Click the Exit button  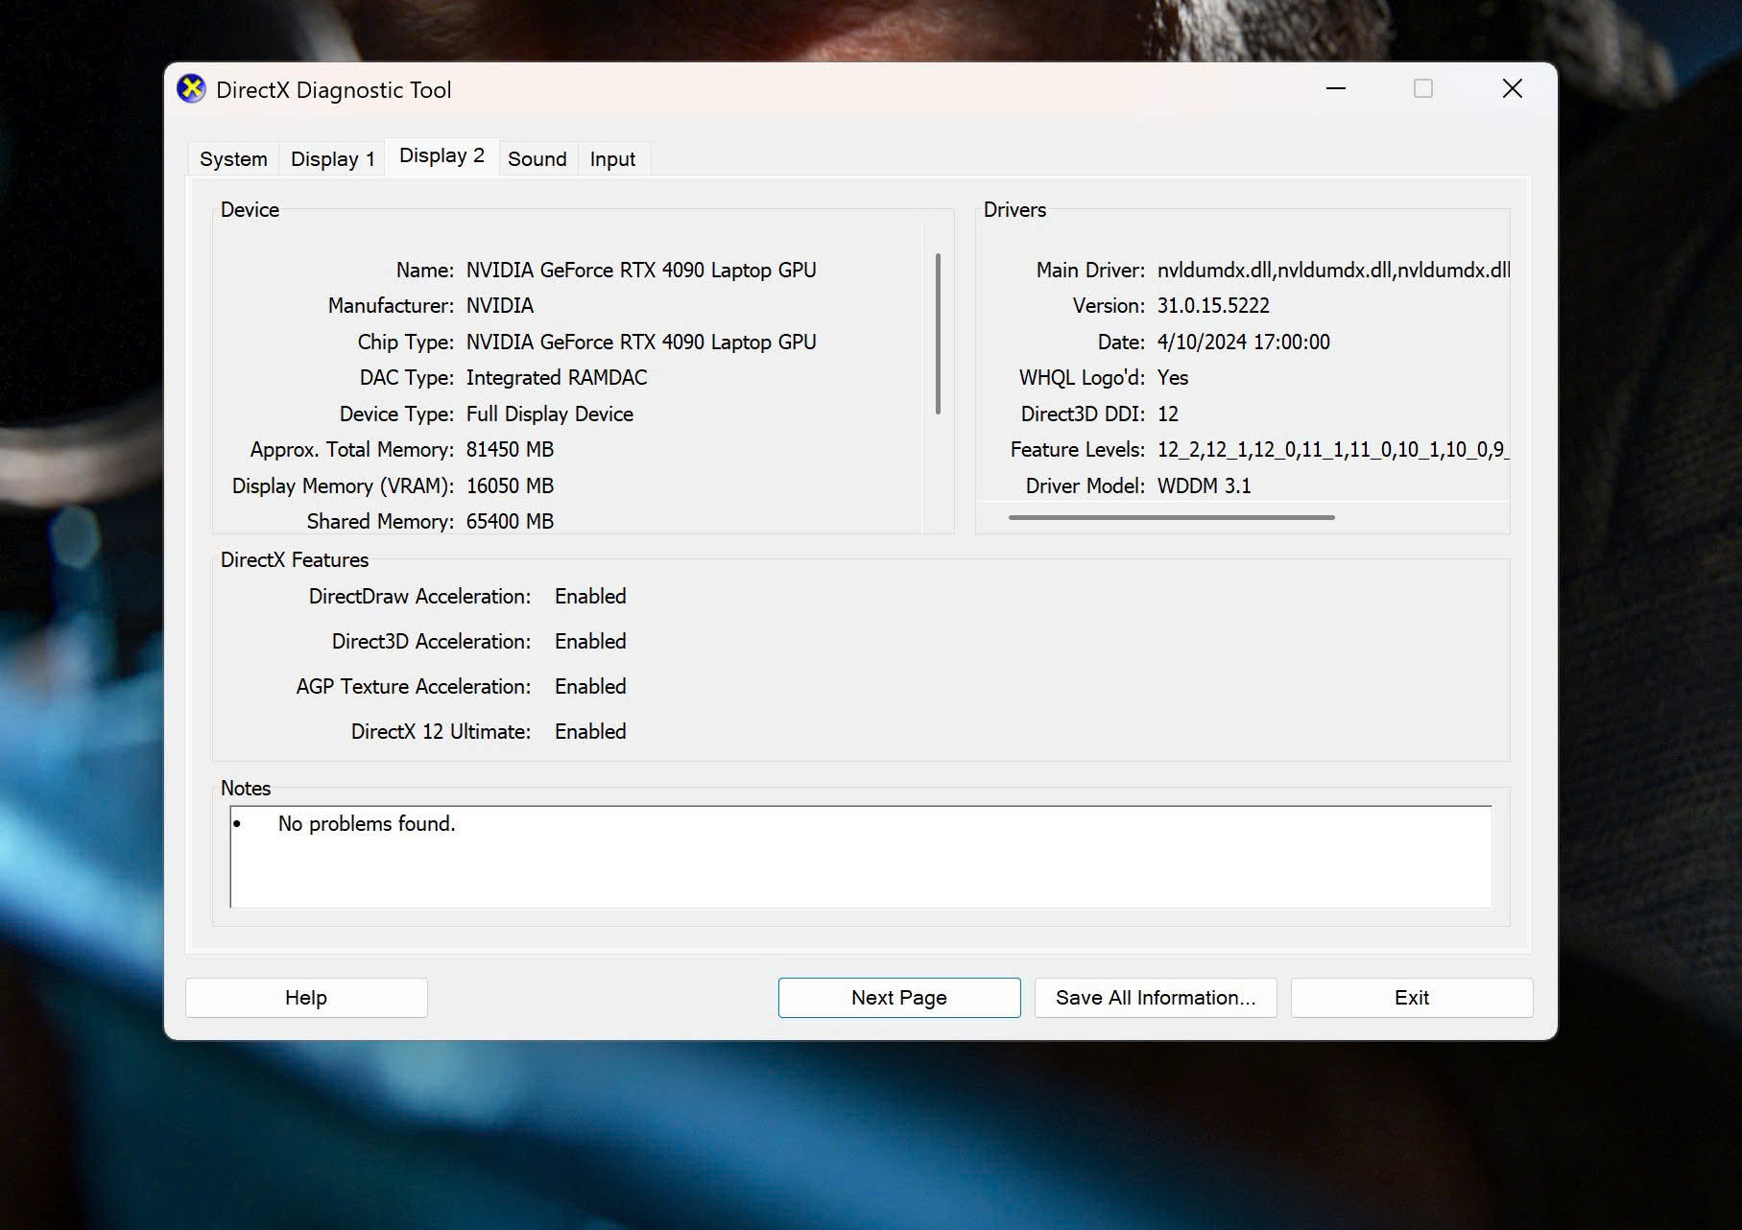click(1412, 998)
